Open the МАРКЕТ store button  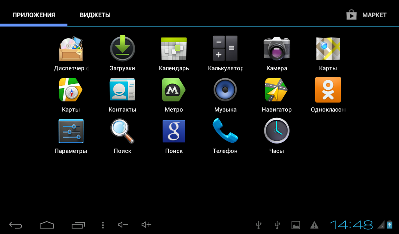pyautogui.click(x=366, y=15)
